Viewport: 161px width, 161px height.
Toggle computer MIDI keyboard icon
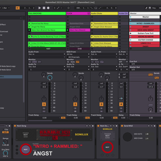[150, 8]
